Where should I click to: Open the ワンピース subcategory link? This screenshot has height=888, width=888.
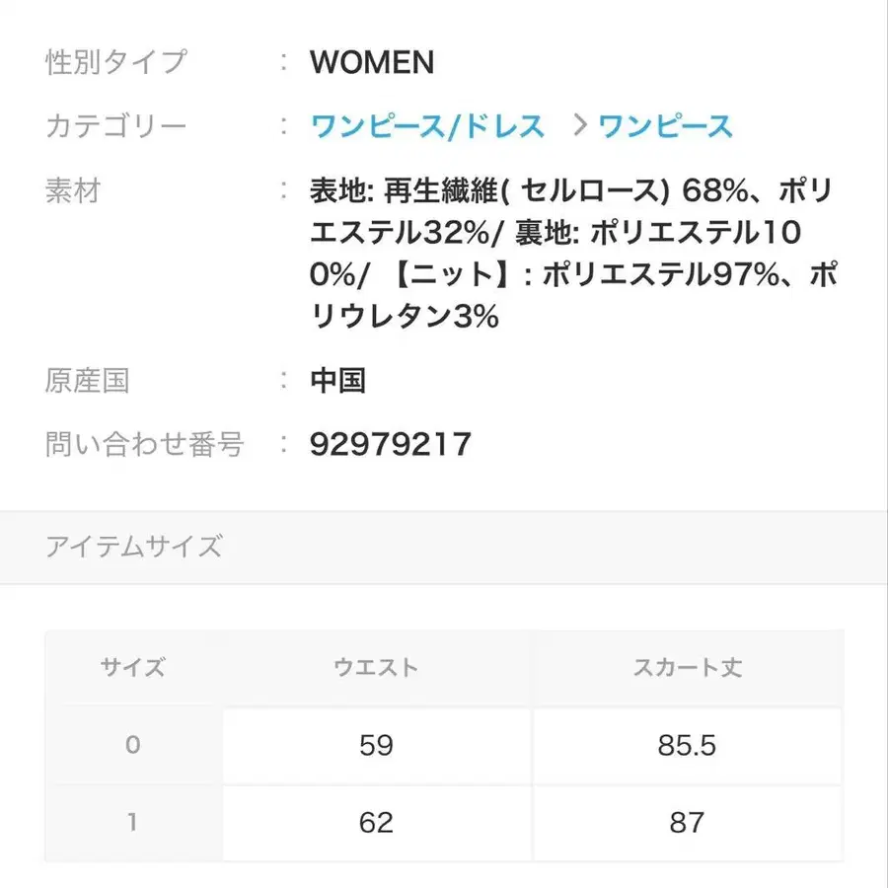(x=667, y=125)
